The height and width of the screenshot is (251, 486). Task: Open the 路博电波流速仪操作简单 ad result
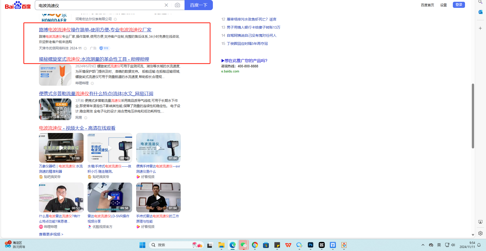coord(95,30)
